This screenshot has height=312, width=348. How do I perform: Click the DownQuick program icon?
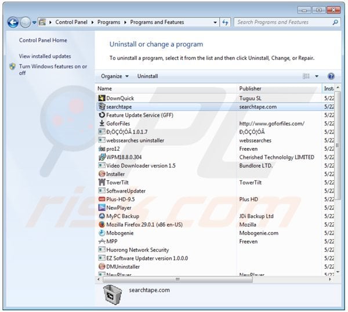point(101,98)
